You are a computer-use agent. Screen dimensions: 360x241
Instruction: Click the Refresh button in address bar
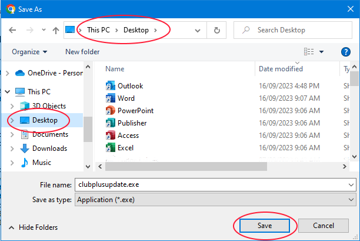(217, 30)
